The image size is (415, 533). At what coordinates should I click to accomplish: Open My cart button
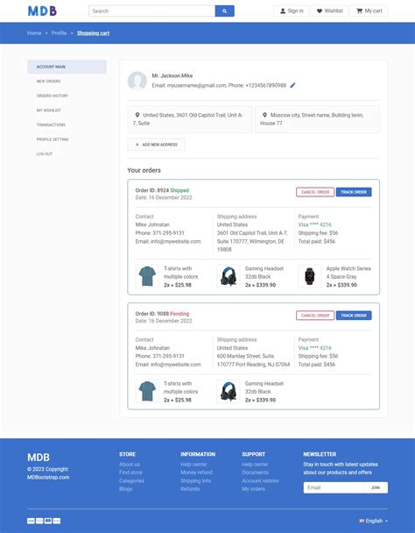pyautogui.click(x=369, y=11)
